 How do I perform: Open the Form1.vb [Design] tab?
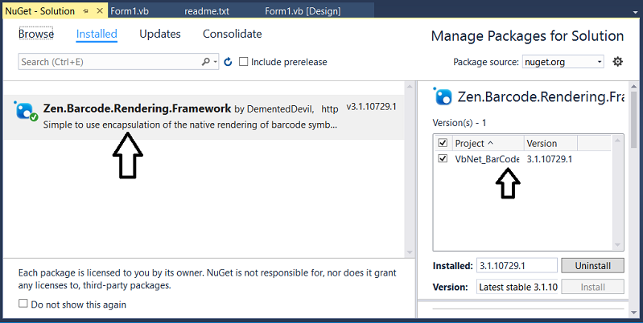tap(303, 11)
